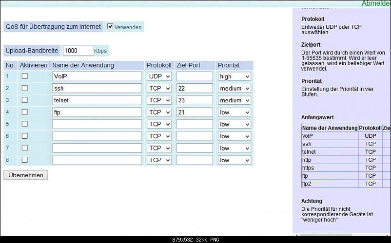The width and height of the screenshot is (391, 243).
Task: Click the telnet application name field
Action: click(x=97, y=100)
